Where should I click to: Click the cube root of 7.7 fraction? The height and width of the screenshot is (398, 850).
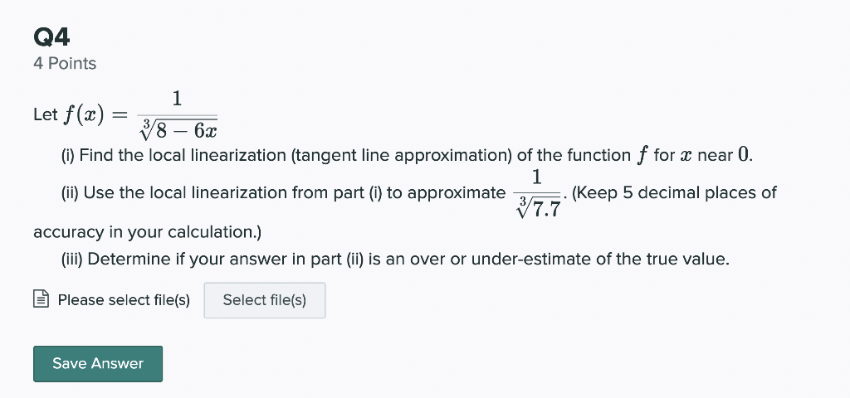point(537,193)
